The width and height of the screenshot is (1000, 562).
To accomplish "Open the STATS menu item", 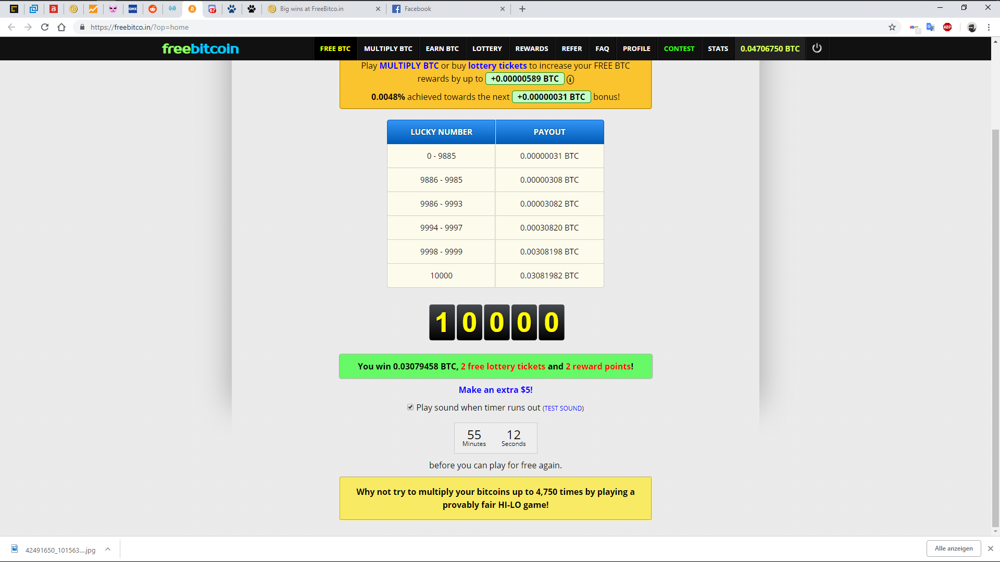I will tap(718, 48).
